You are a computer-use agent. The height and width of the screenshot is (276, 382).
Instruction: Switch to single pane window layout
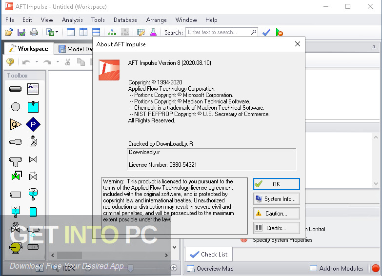[x=71, y=32]
